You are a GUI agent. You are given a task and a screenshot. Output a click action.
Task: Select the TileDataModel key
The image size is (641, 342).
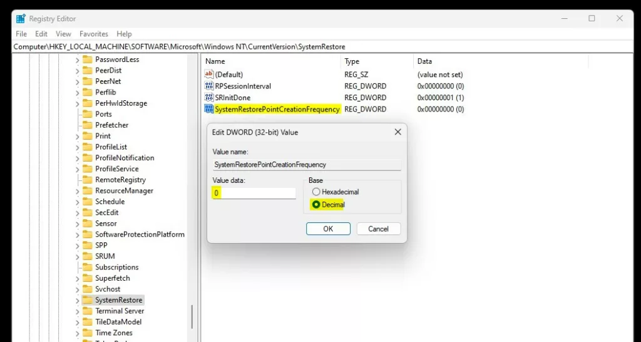point(118,322)
